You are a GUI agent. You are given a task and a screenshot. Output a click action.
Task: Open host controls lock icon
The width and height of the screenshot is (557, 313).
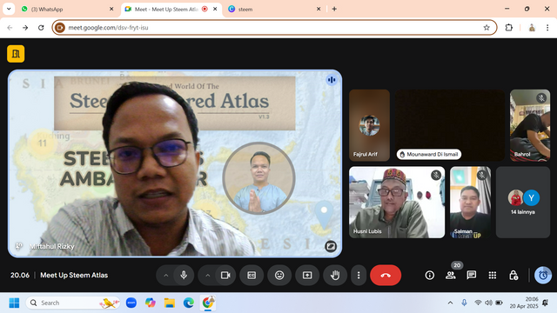513,275
